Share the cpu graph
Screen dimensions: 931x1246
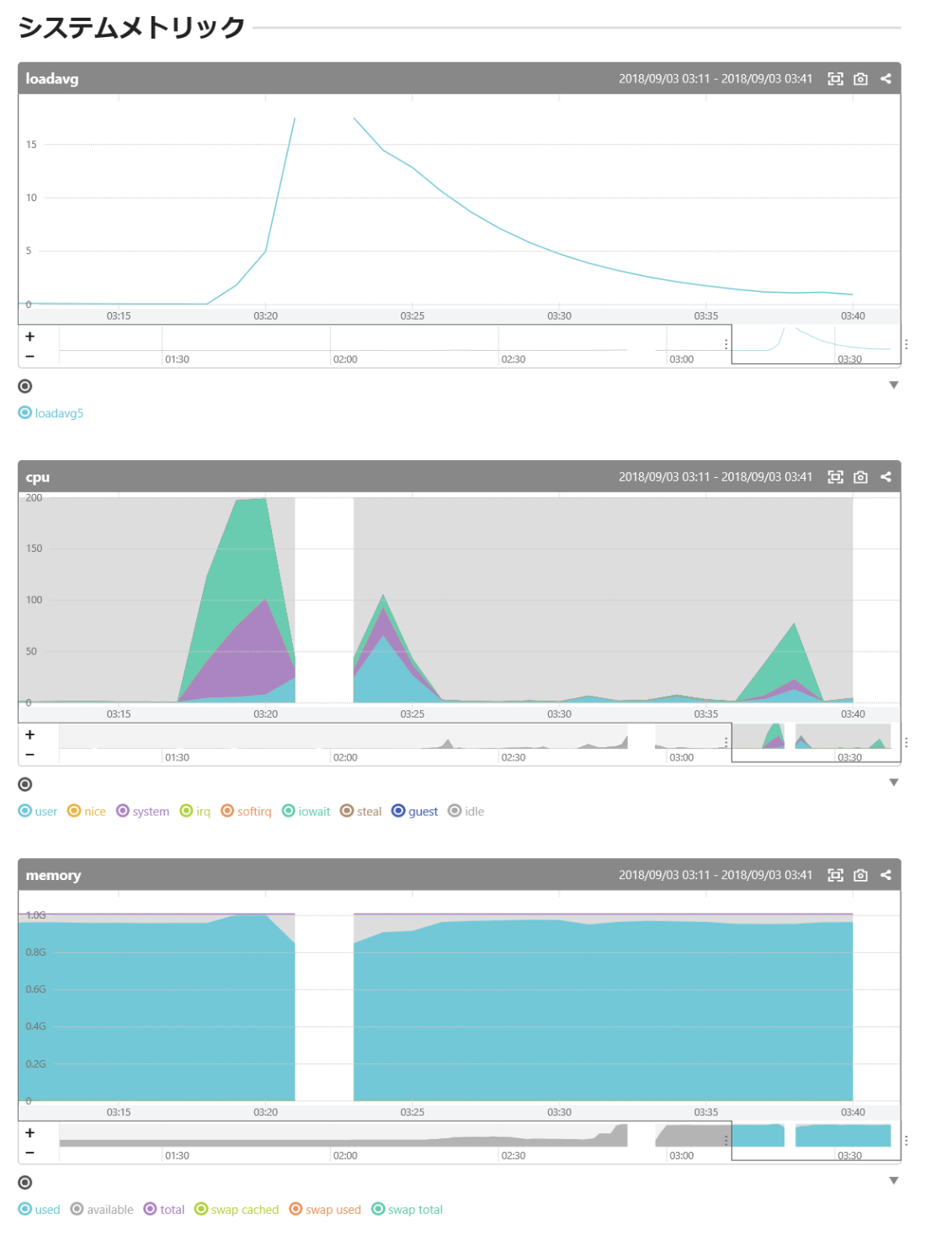(886, 477)
